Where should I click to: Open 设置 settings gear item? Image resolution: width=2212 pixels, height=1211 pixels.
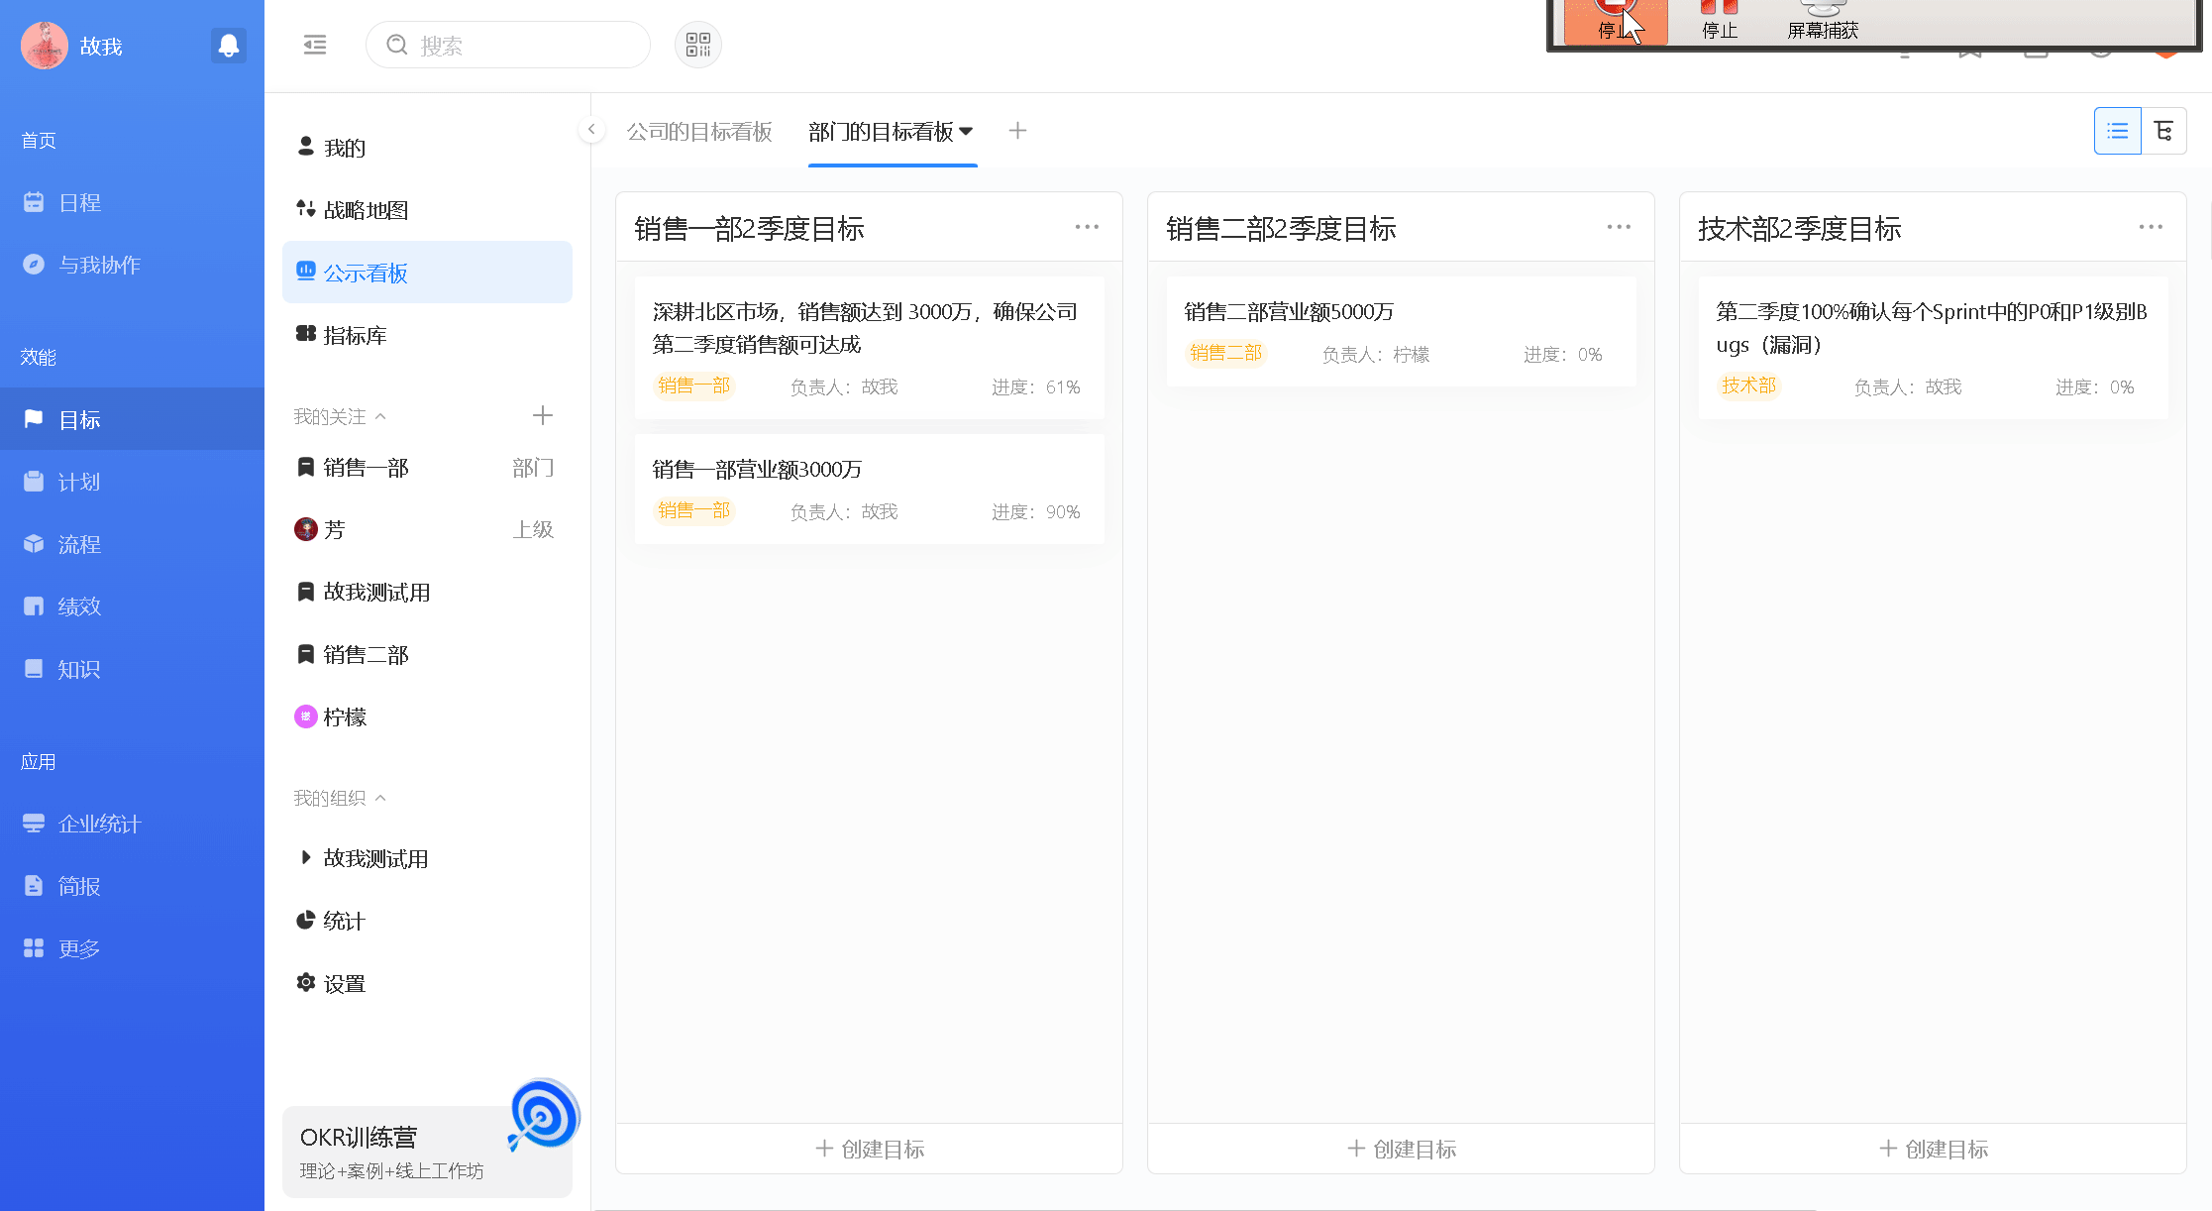tap(344, 983)
